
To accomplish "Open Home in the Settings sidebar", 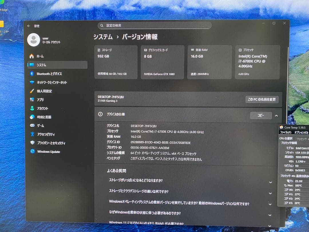I will tap(57, 56).
